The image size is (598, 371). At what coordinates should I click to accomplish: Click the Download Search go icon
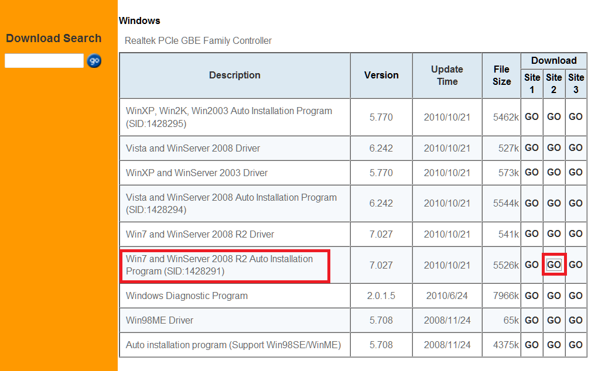[94, 61]
